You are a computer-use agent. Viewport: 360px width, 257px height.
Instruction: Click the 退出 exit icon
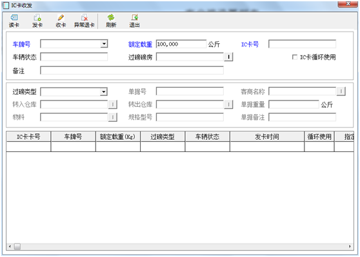pos(135,17)
